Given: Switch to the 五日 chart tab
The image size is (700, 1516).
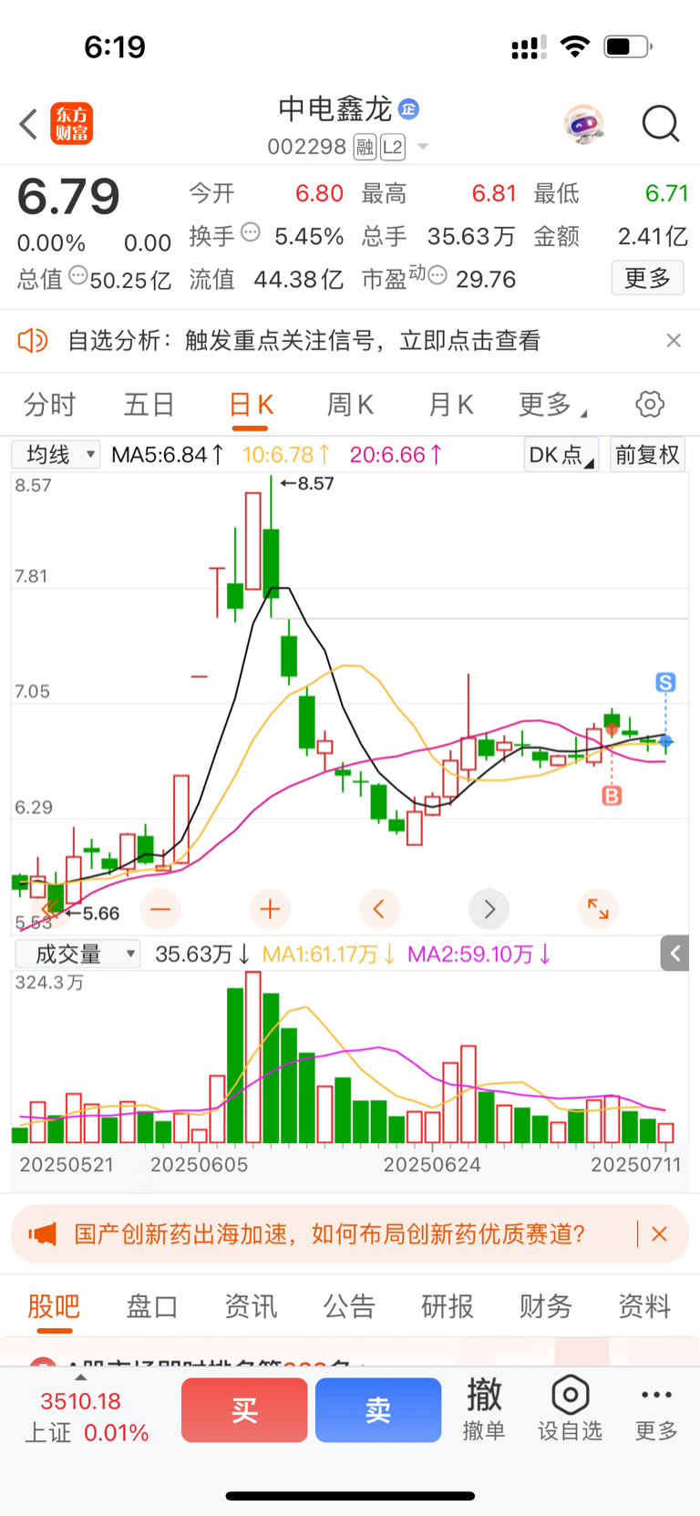Looking at the screenshot, I should 149,405.
